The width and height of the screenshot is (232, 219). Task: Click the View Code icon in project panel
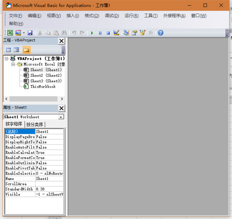[x=9, y=50]
